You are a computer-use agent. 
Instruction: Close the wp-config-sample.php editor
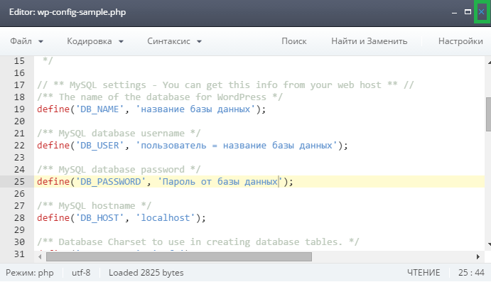482,12
